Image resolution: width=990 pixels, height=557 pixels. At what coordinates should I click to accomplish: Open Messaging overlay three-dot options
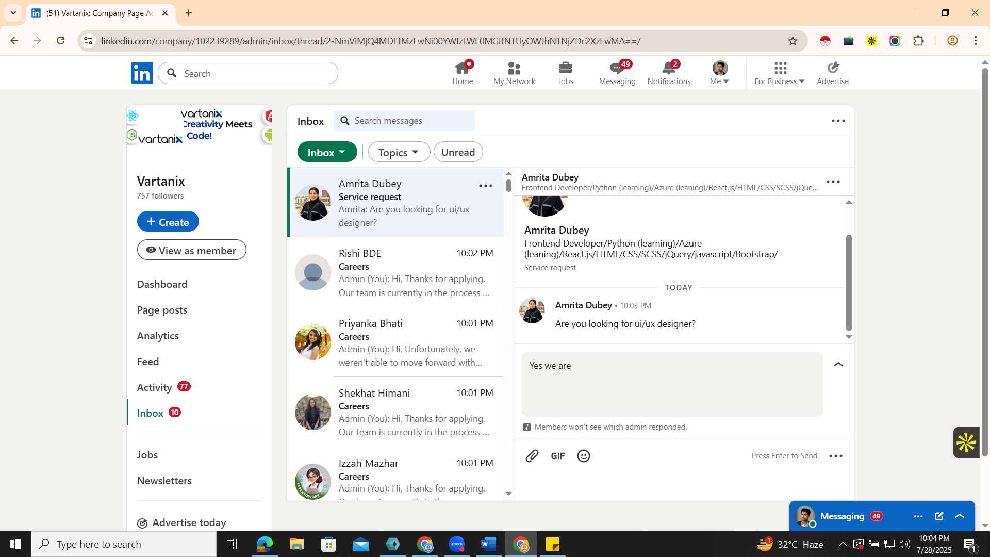tap(918, 516)
